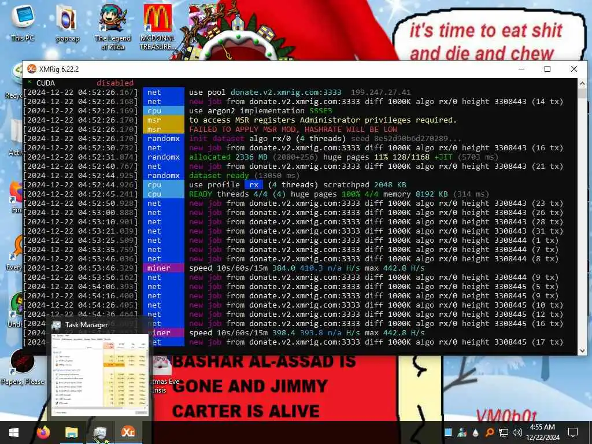This screenshot has width=592, height=444.
Task: Click the Firefox taskbar icon
Action: 43,432
